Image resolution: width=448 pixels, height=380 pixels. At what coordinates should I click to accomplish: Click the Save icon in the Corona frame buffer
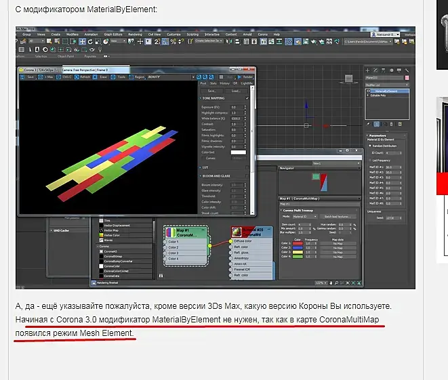(22, 77)
